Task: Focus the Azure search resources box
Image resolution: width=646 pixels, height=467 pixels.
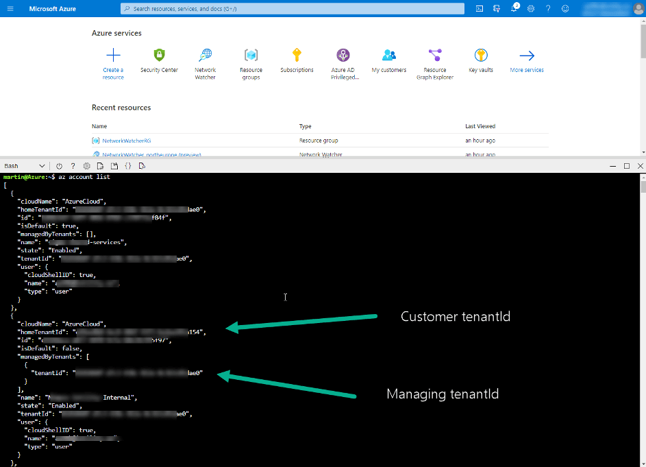Action: click(293, 9)
